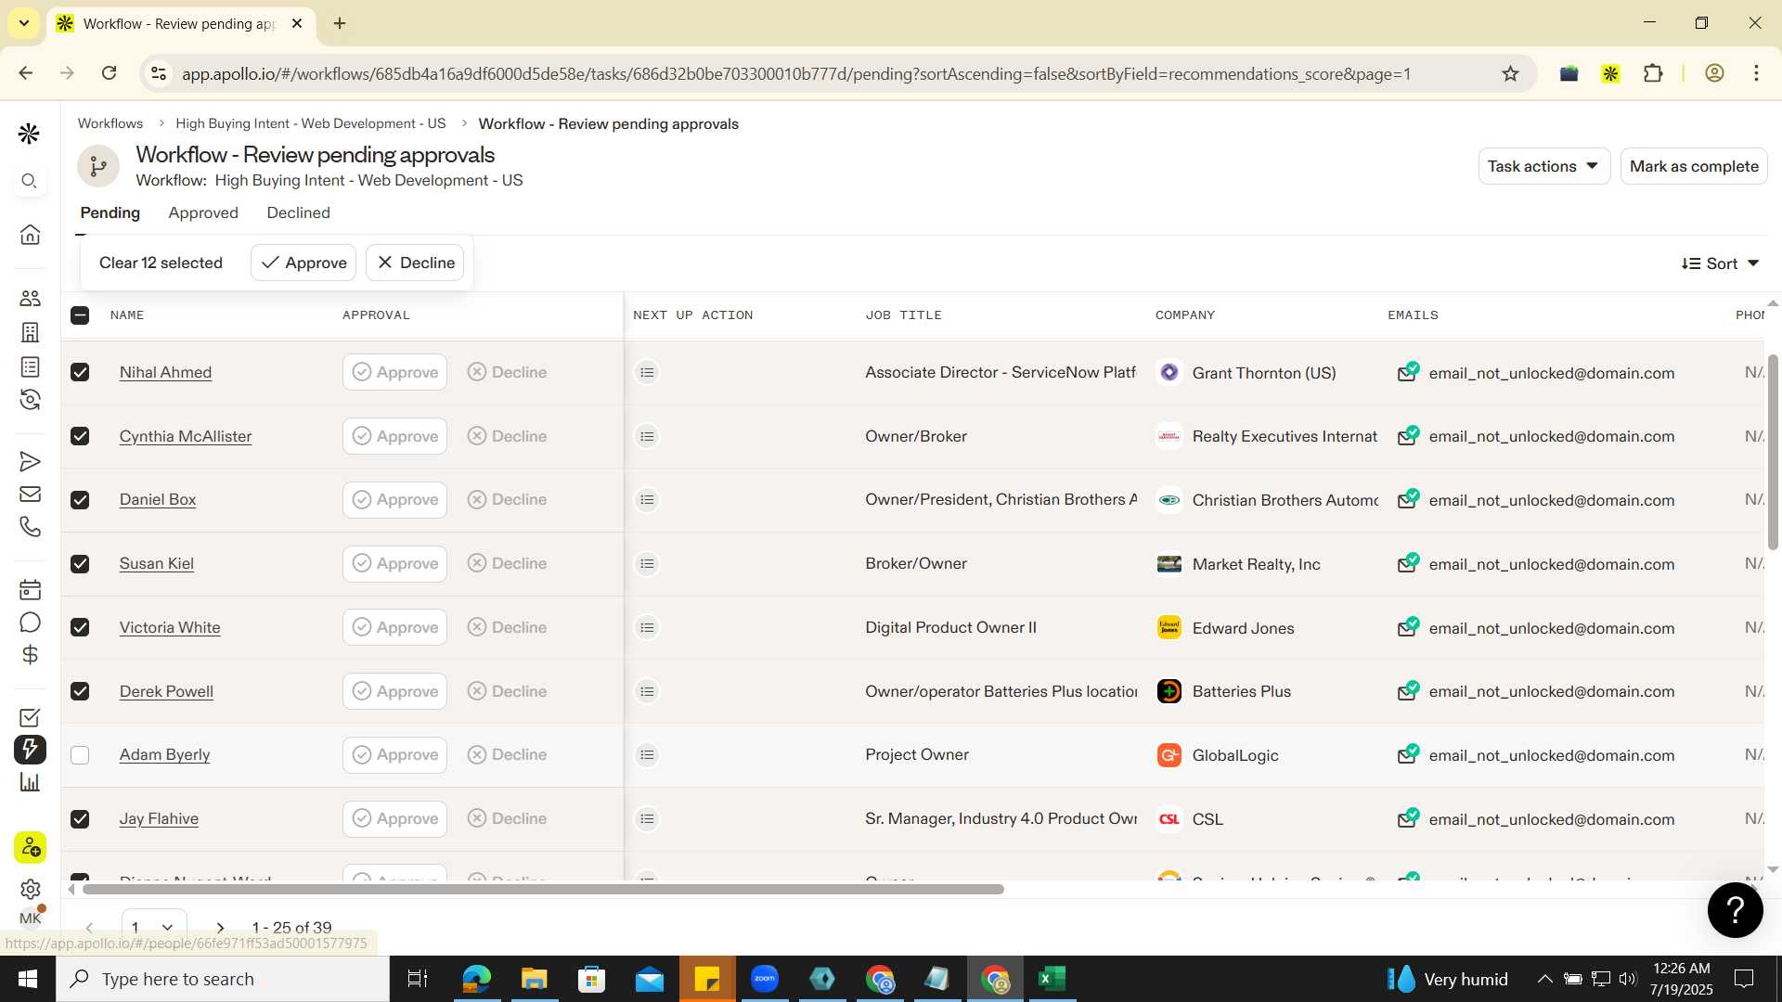1782x1002 pixels.
Task: Open next up action for Nihal Ahmed
Action: [647, 372]
